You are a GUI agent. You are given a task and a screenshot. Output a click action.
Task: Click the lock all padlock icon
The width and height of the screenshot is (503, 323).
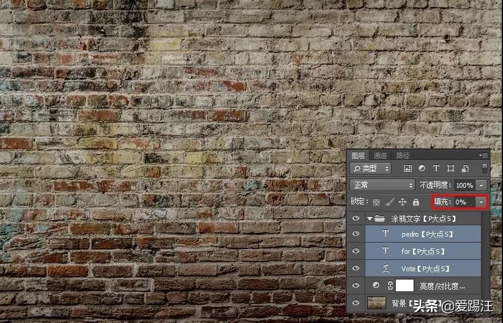tap(415, 202)
